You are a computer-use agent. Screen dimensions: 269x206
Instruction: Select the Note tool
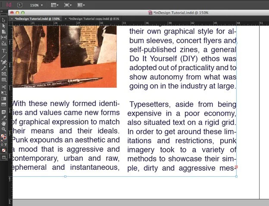pos(3,112)
